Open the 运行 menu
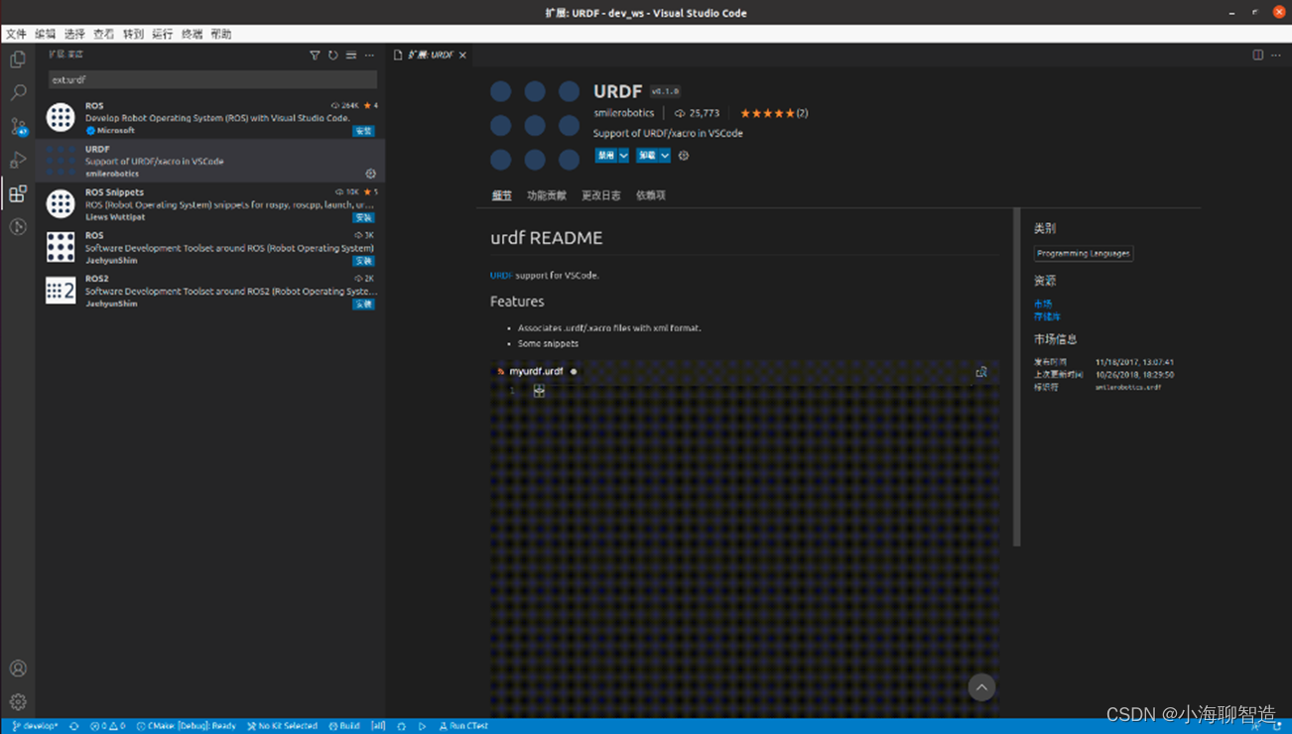 (163, 34)
